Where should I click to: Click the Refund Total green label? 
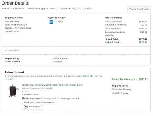[112, 42]
